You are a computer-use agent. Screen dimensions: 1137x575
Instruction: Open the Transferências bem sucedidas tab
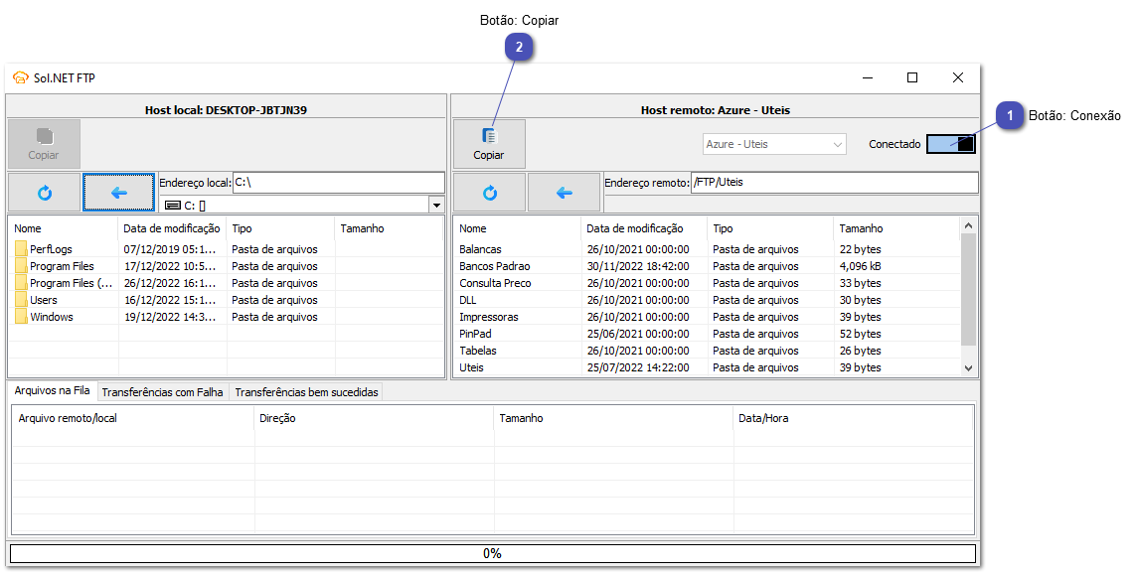306,391
